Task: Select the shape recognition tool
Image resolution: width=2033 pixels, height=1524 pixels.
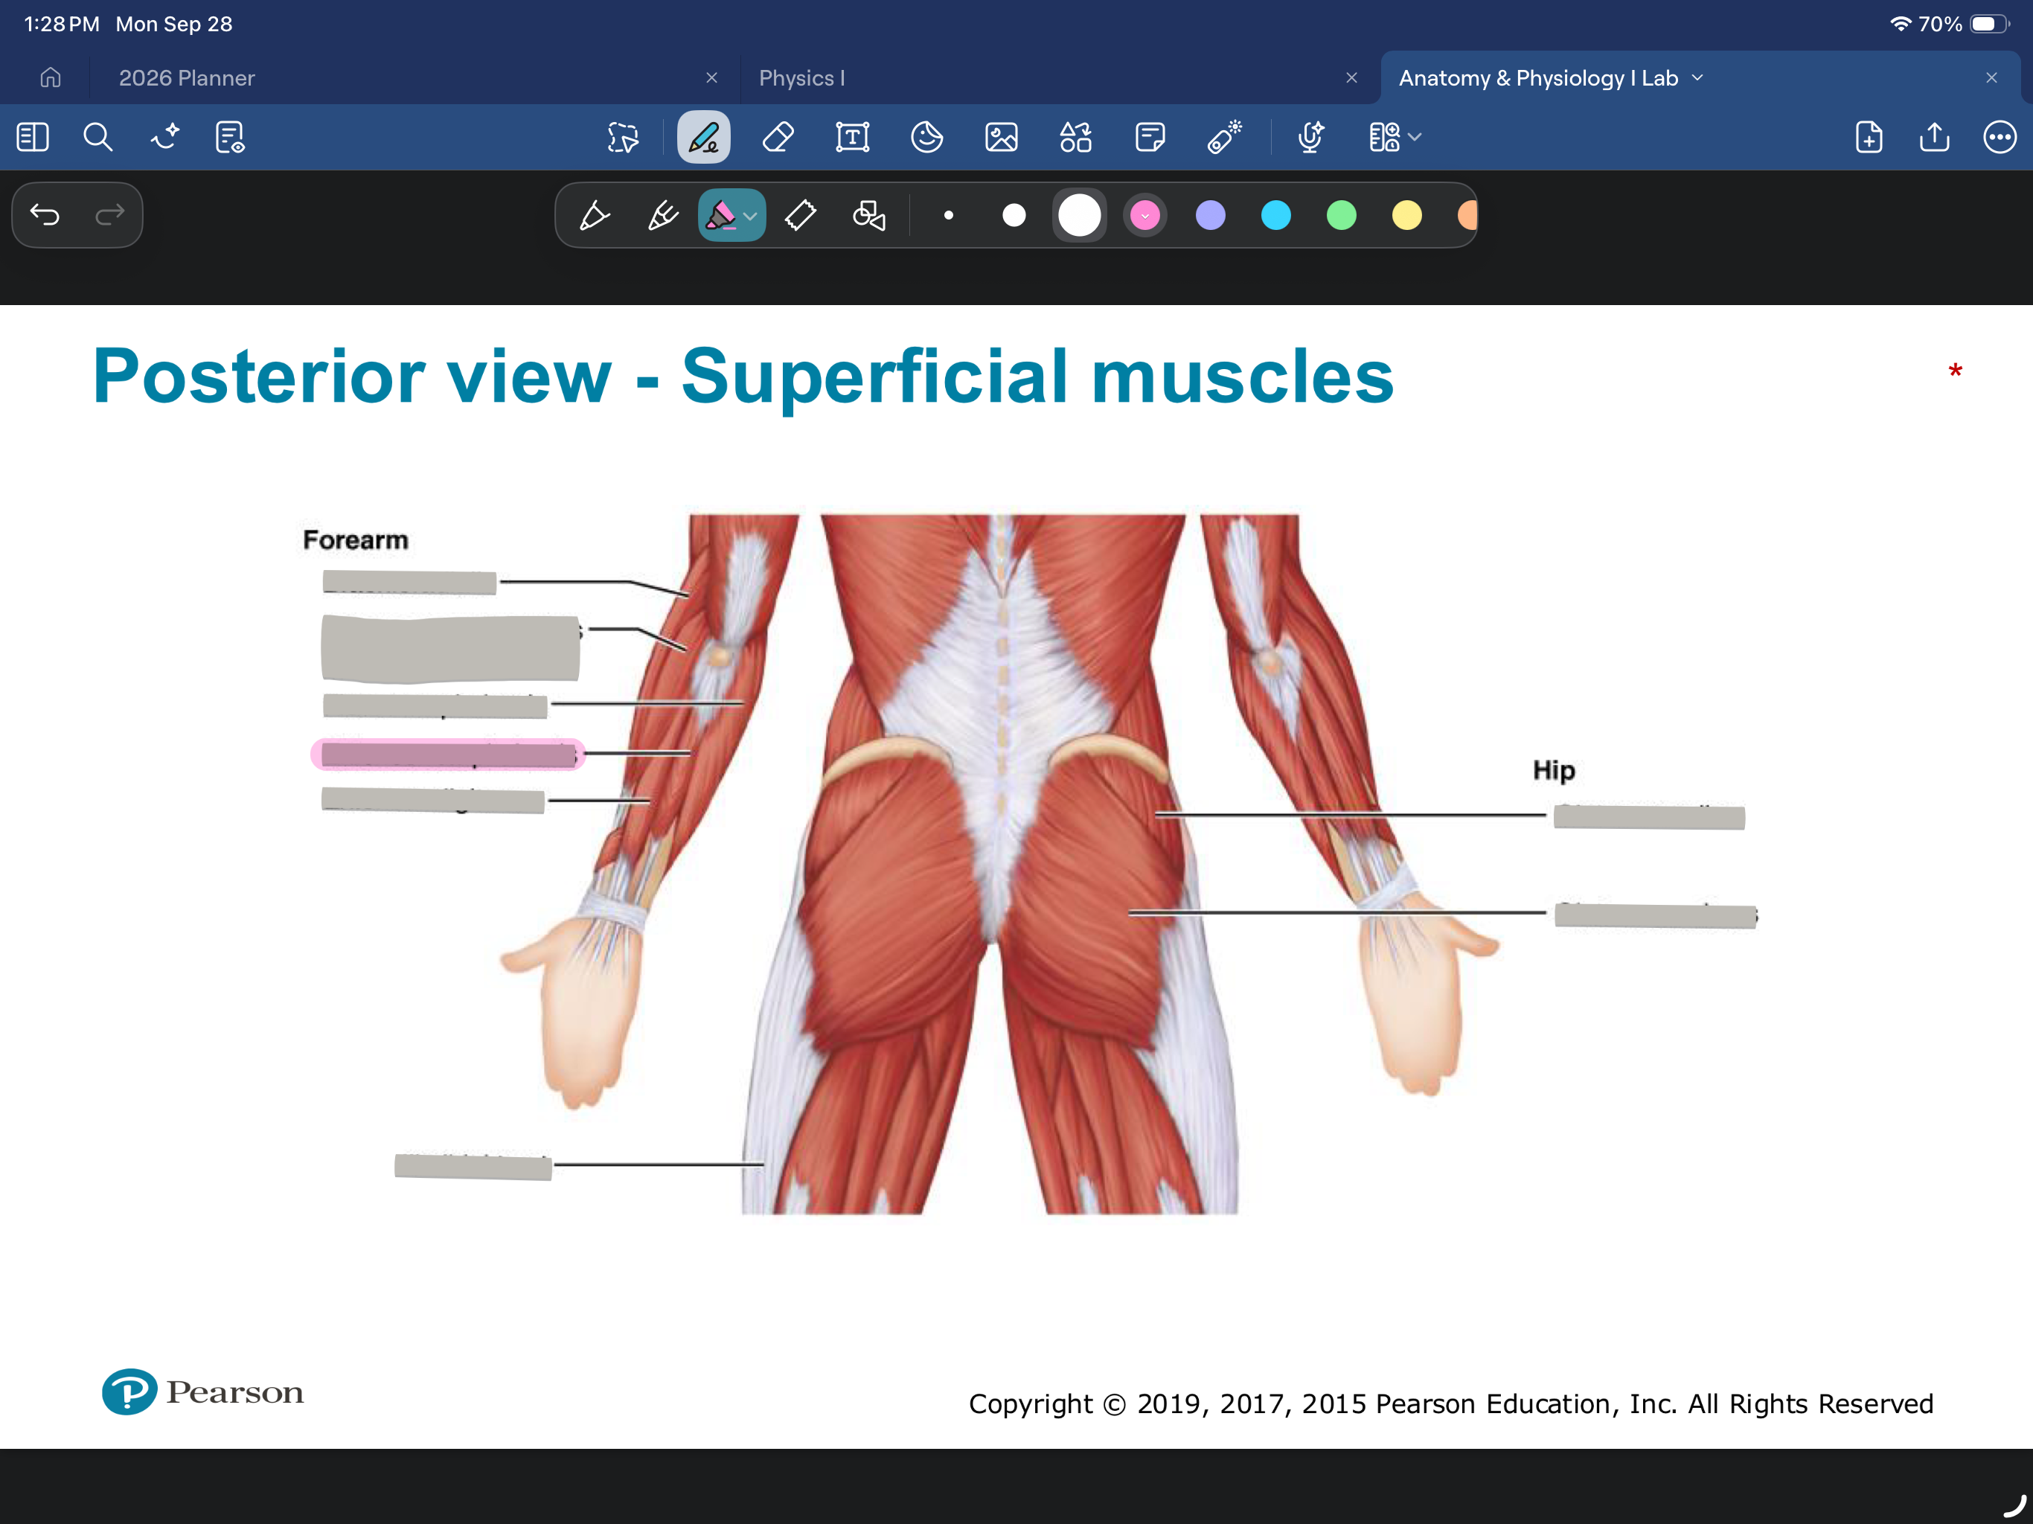Action: [869, 216]
